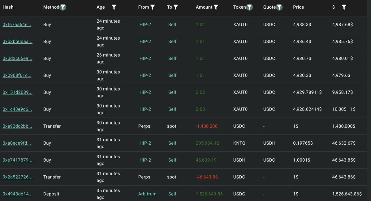Viewport: 371px width, 201px height.
Task: Filter transactions by From address
Action: click(153, 7)
